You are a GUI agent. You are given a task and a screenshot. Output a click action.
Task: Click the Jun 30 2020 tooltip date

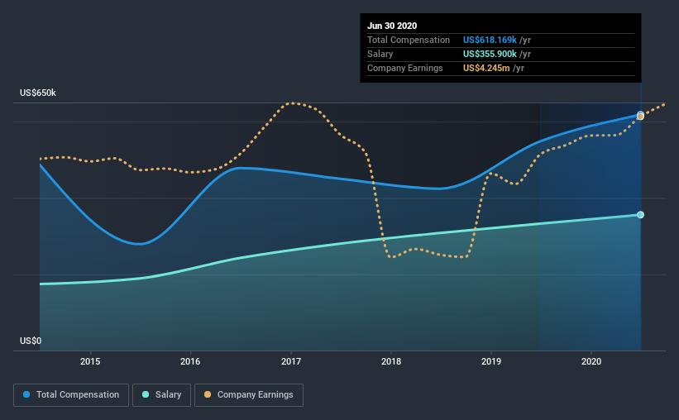pos(392,26)
